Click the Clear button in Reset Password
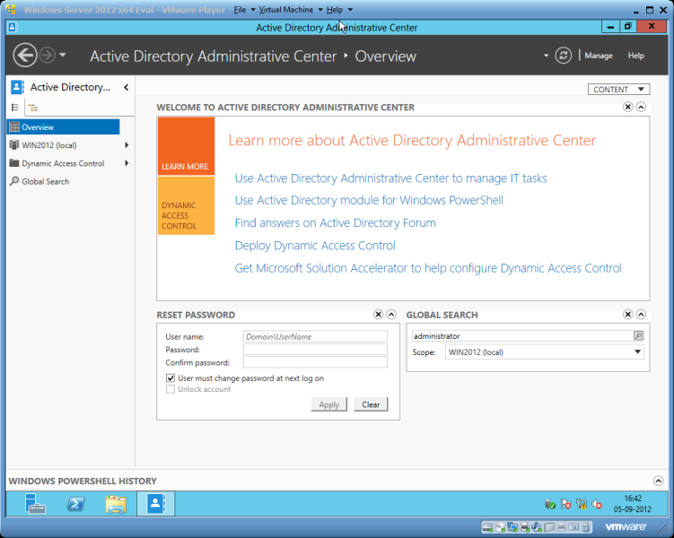The image size is (674, 538). tap(371, 404)
